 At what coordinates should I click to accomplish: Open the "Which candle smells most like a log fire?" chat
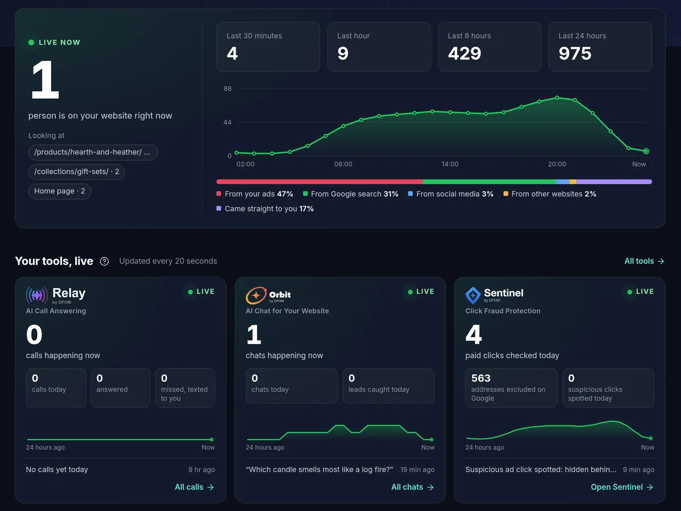point(320,470)
